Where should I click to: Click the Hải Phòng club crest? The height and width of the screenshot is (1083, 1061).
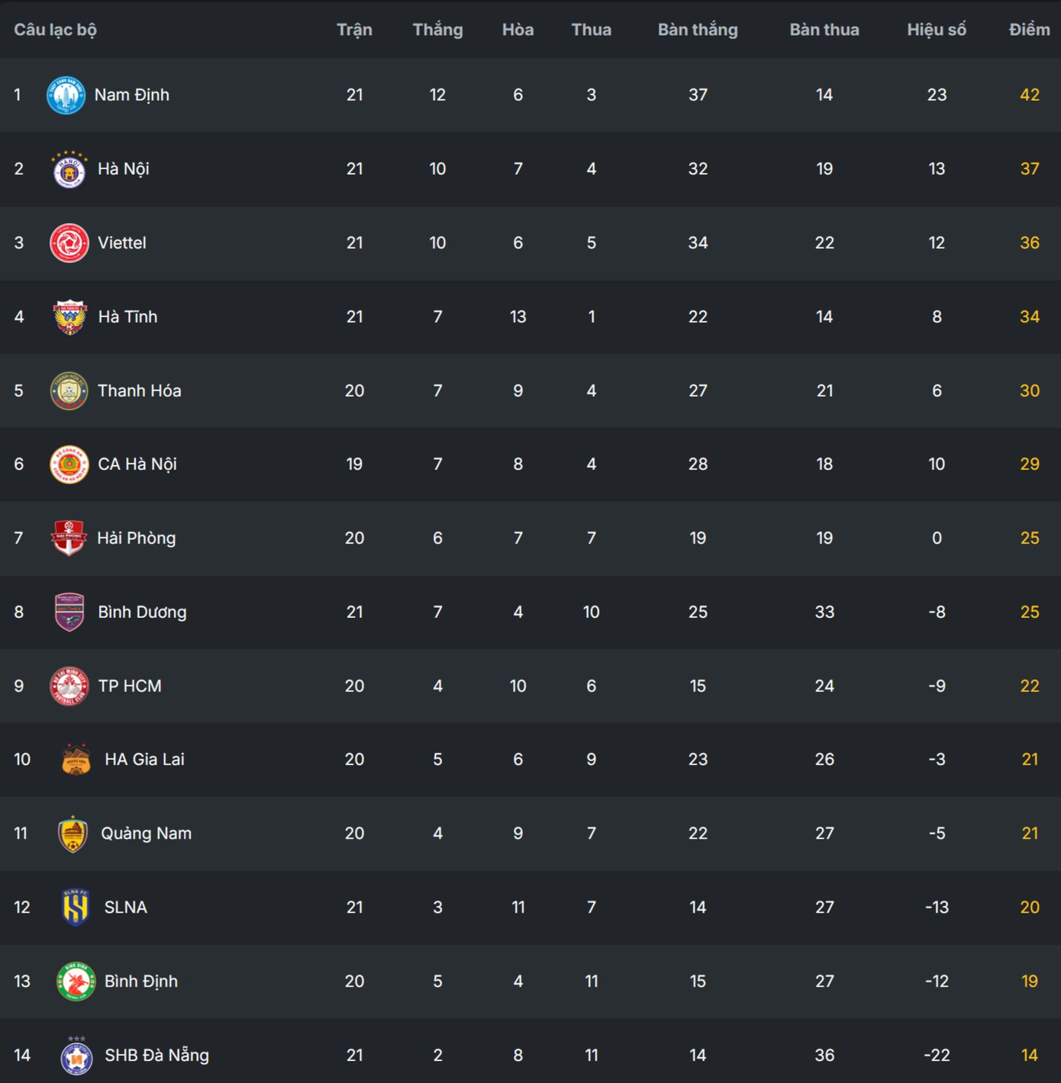(x=69, y=538)
